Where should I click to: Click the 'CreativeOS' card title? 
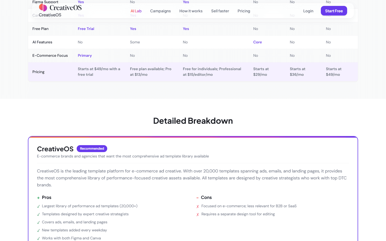pyautogui.click(x=55, y=149)
